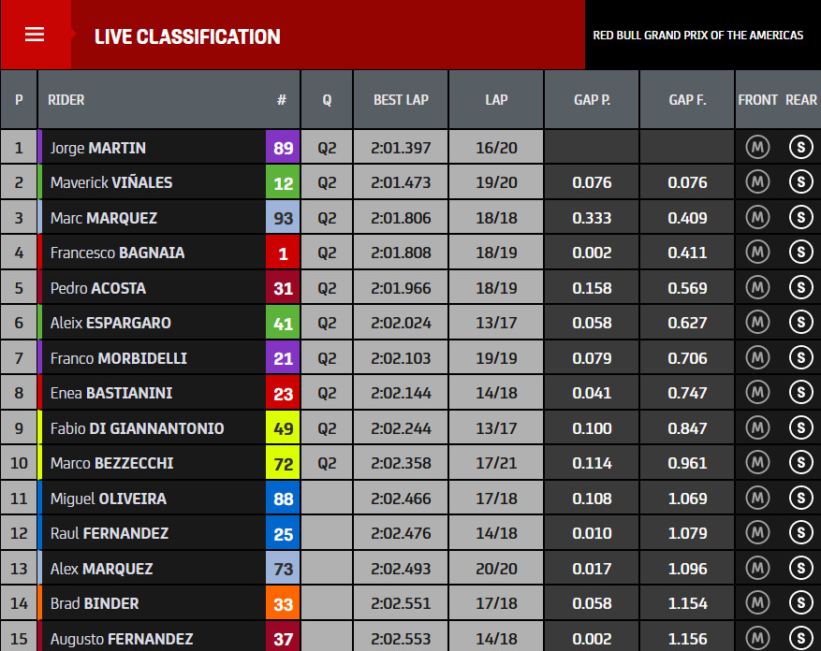Open rider Maverick Viñales
The height and width of the screenshot is (651, 821).
click(x=111, y=182)
